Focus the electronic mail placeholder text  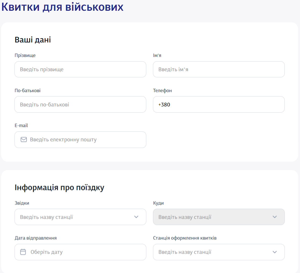click(x=63, y=140)
